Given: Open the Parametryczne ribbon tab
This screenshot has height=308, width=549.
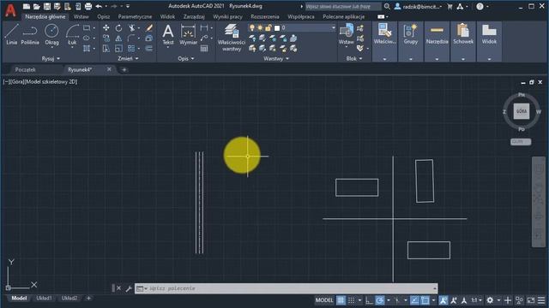Looking at the screenshot, I should coord(135,16).
